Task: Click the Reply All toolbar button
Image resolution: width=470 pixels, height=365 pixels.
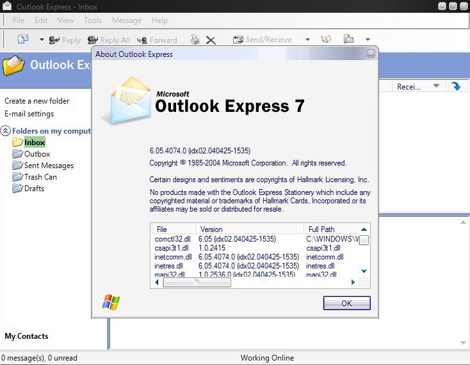Action: tap(108, 40)
